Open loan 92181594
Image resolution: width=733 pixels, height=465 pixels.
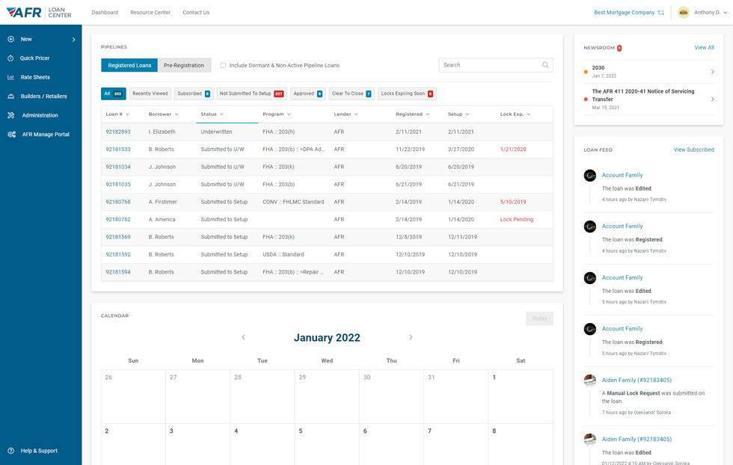(118, 272)
